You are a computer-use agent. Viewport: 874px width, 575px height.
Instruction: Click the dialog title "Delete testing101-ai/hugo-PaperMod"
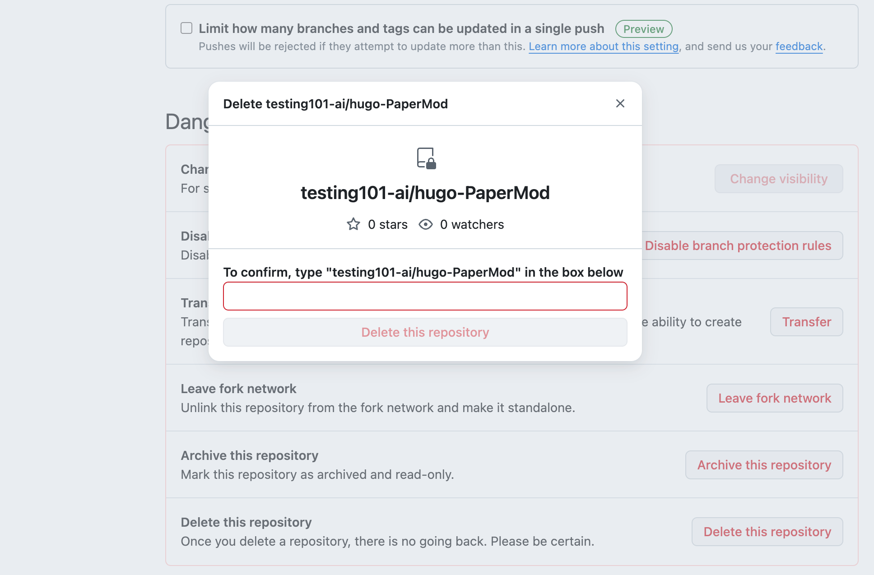click(335, 104)
